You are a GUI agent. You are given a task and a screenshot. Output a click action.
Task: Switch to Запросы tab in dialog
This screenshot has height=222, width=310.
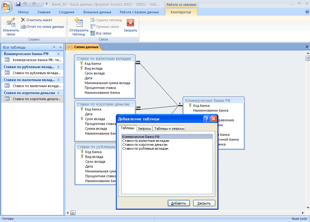(144, 129)
